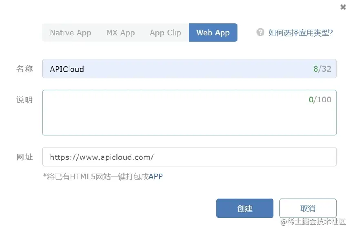Screen dimensions: 353x233
Task: Click the 0/100 character counter
Action: pos(320,100)
